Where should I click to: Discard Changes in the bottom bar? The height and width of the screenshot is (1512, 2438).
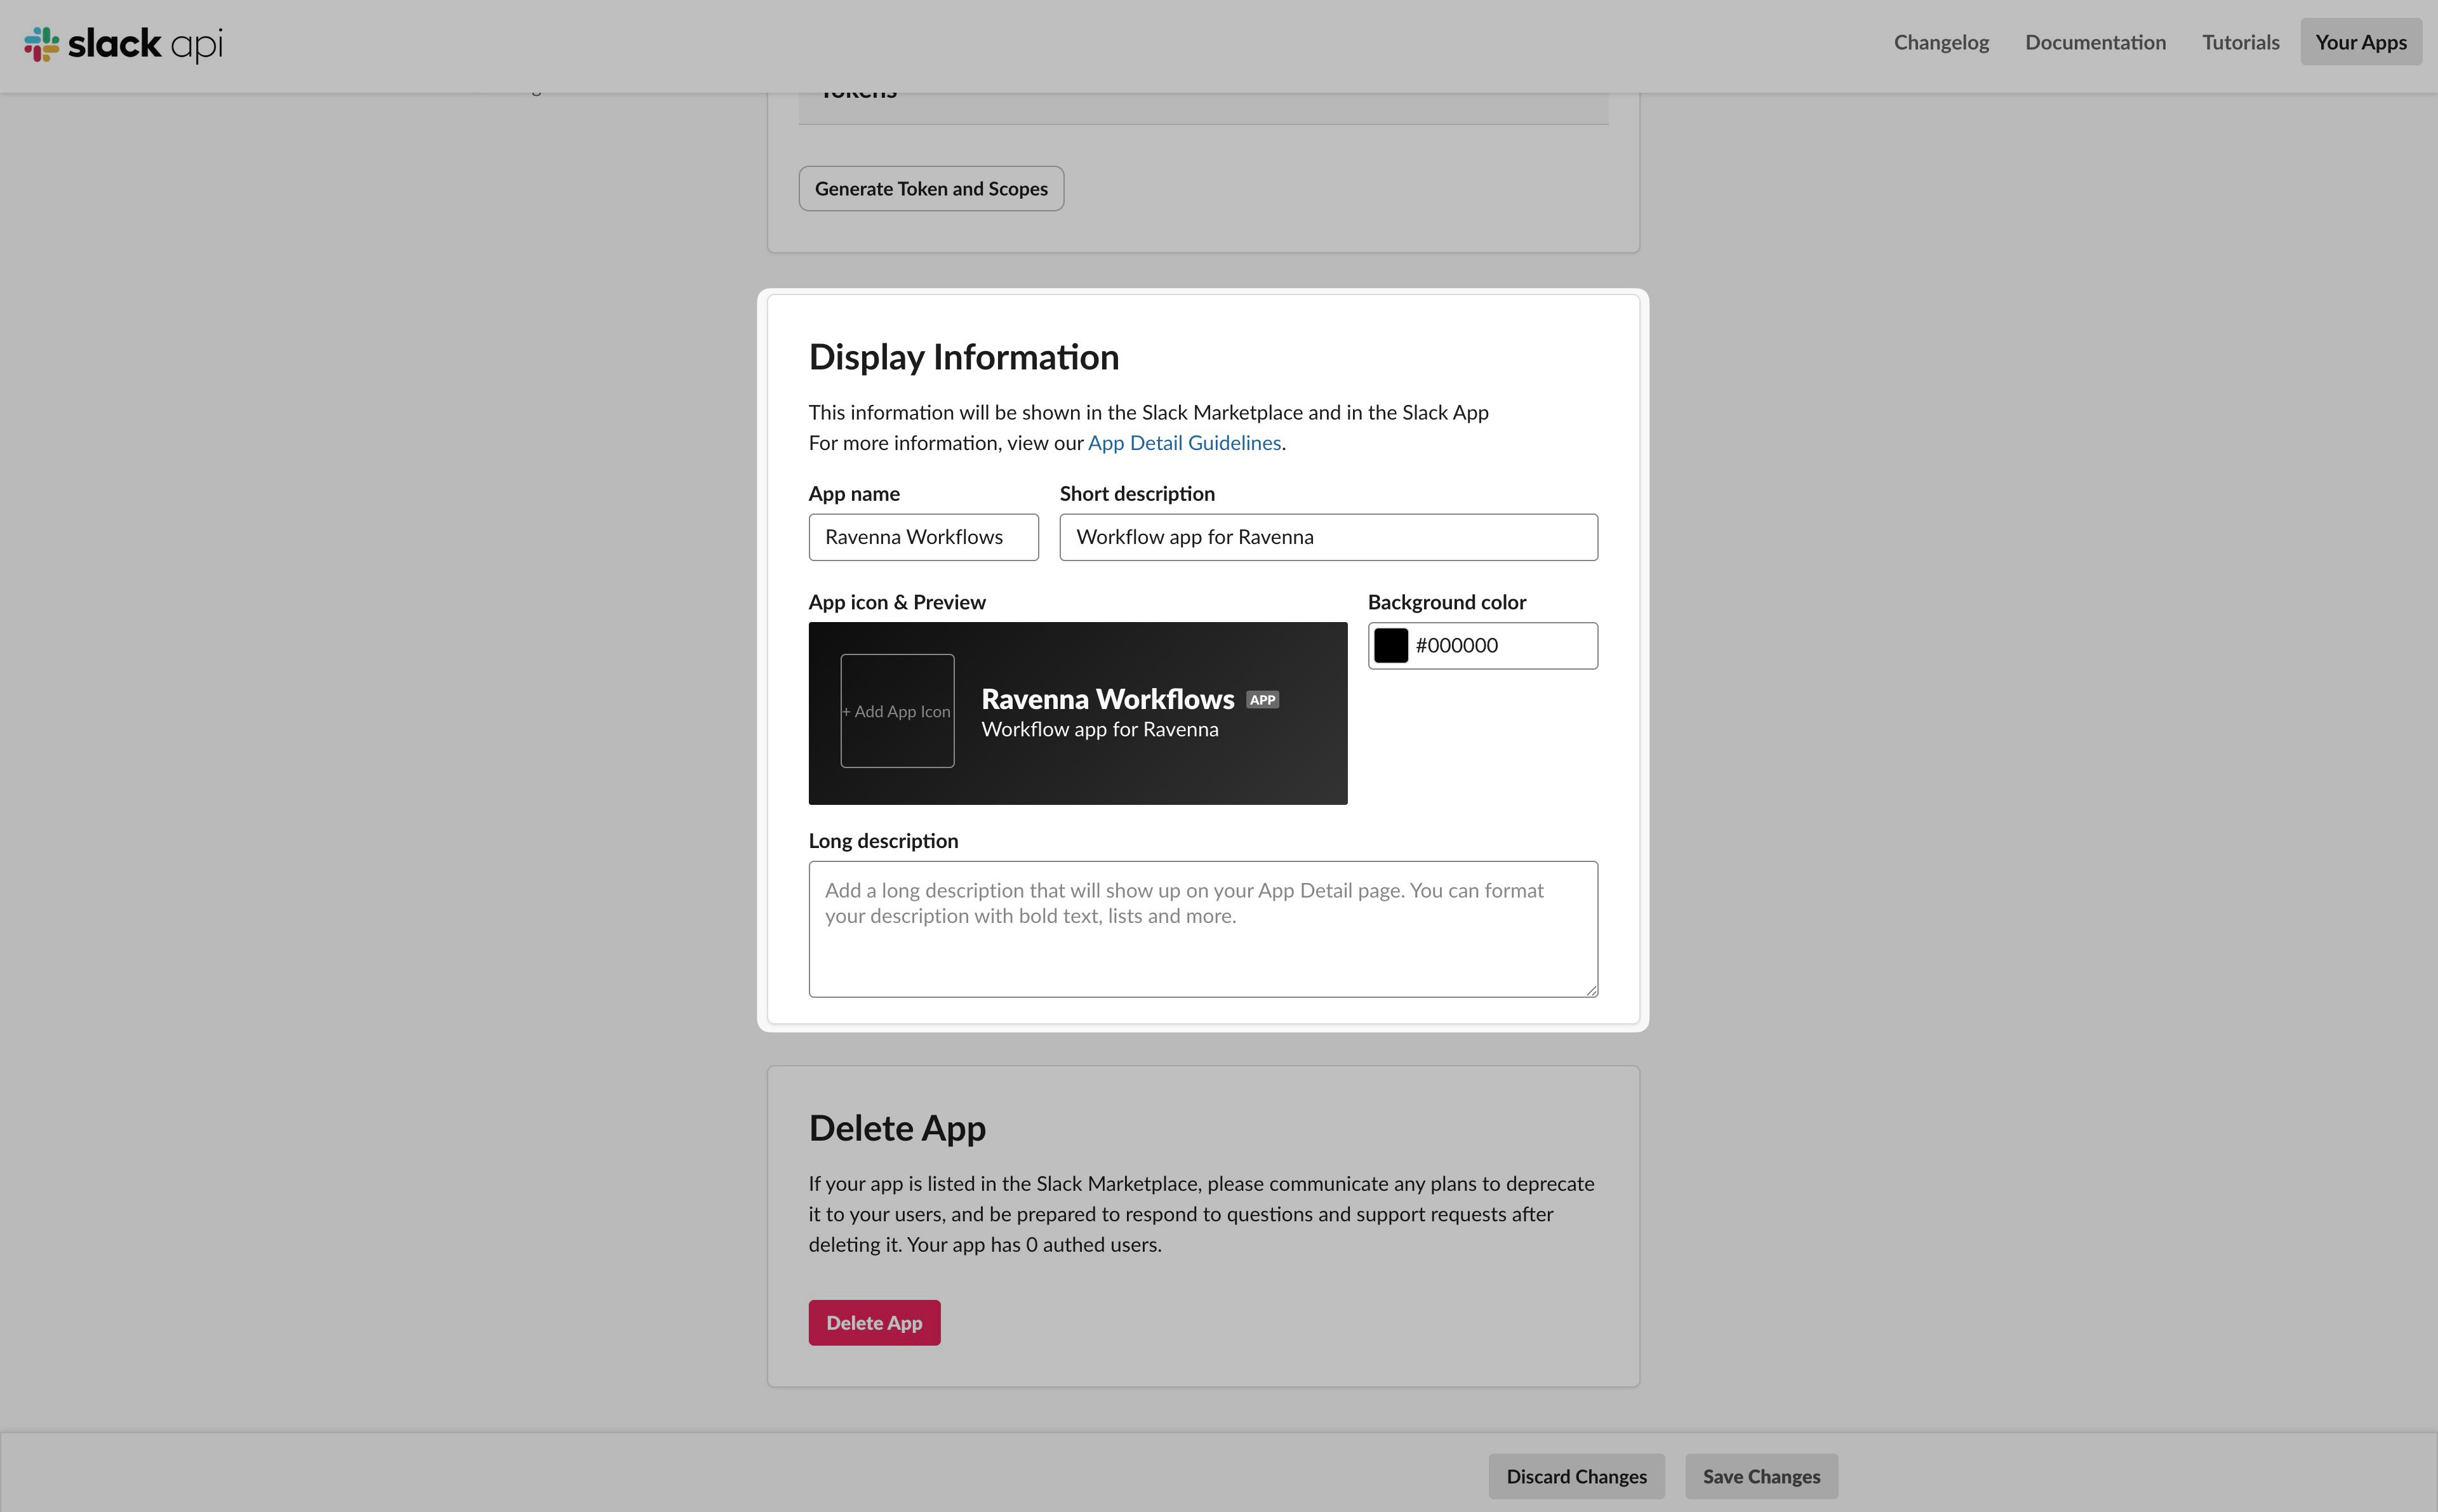tap(1576, 1476)
